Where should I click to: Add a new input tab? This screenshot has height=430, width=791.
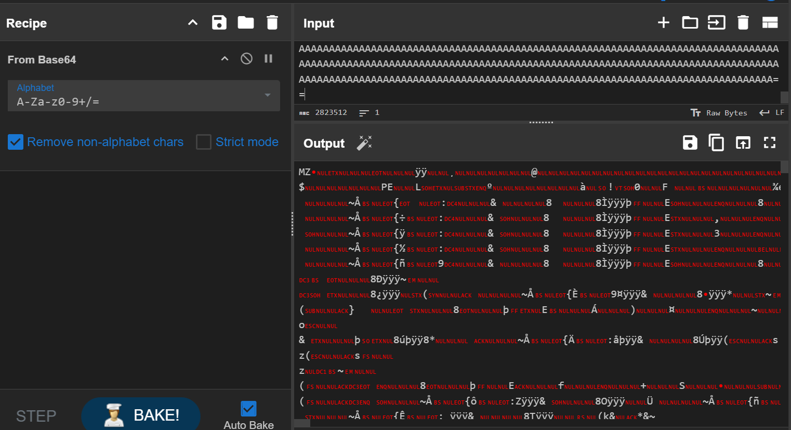coord(663,23)
